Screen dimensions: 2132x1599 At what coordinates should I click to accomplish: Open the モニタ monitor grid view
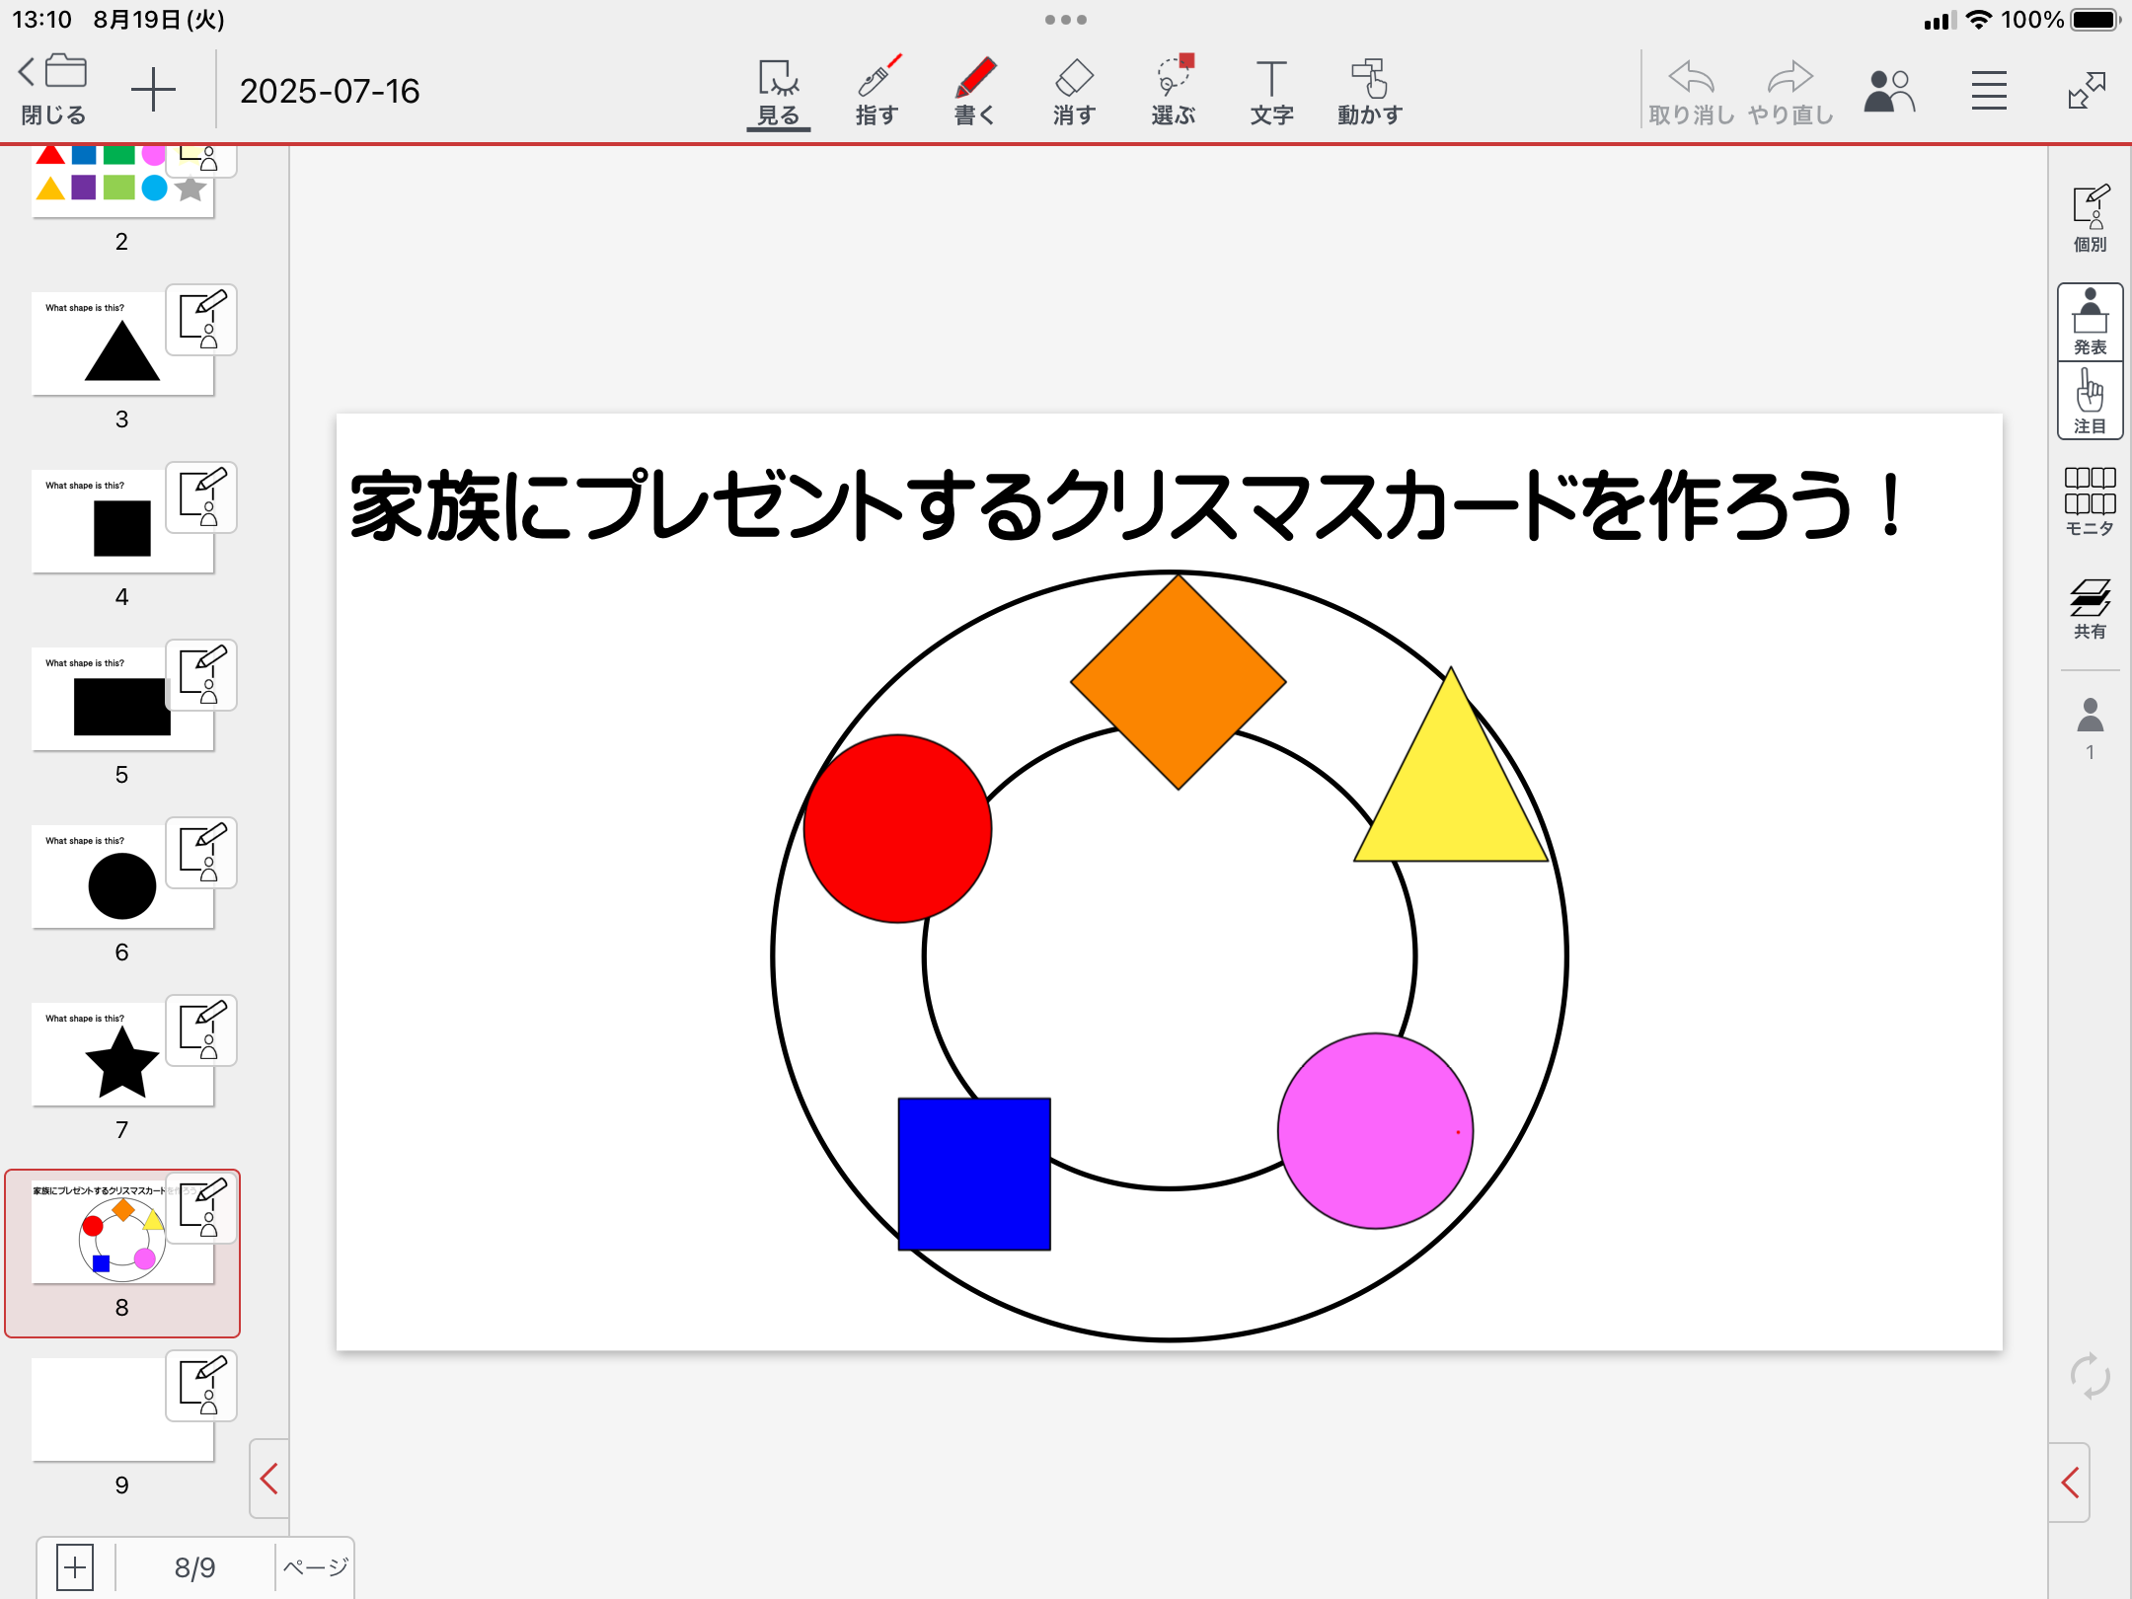point(2090,500)
